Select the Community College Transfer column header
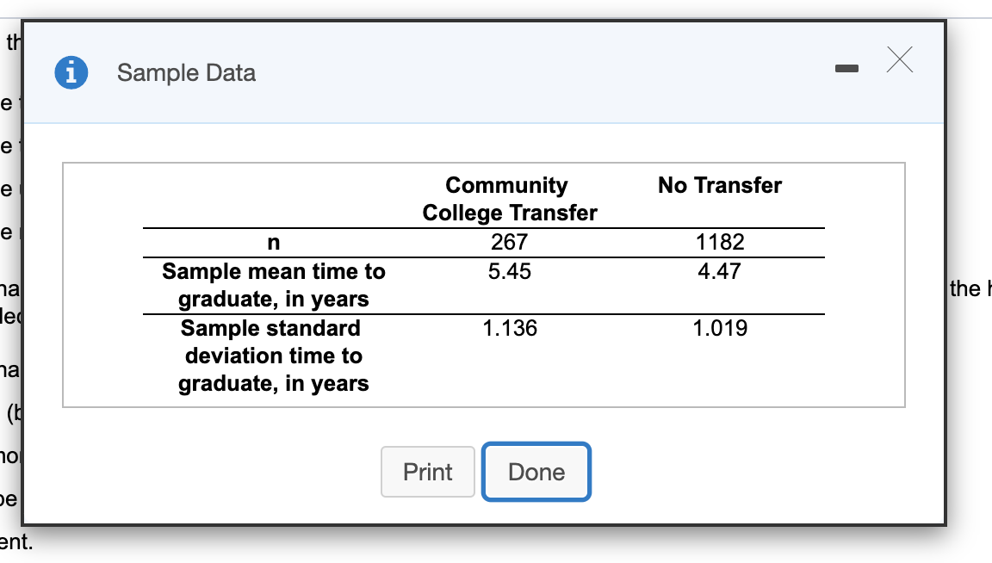Viewport: 992px width, 563px height. pyautogui.click(x=509, y=199)
